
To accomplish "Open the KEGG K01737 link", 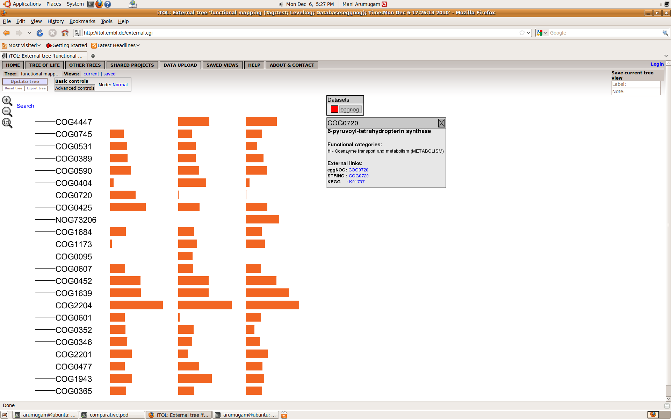I will click(x=356, y=182).
